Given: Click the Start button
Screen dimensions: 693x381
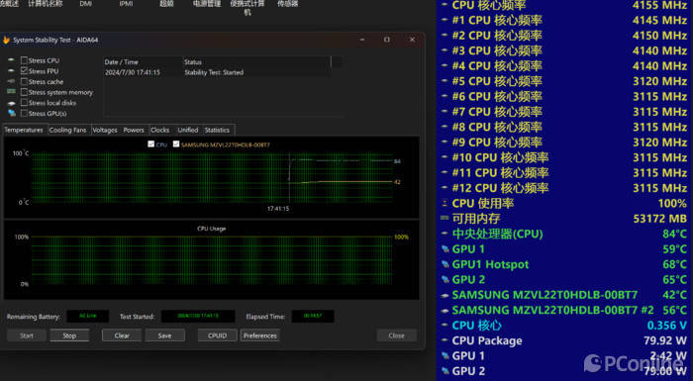Looking at the screenshot, I should pyautogui.click(x=27, y=335).
